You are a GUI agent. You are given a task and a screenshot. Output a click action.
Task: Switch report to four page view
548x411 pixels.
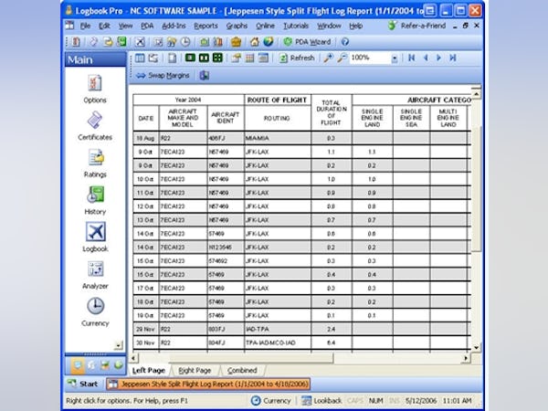coord(217,58)
